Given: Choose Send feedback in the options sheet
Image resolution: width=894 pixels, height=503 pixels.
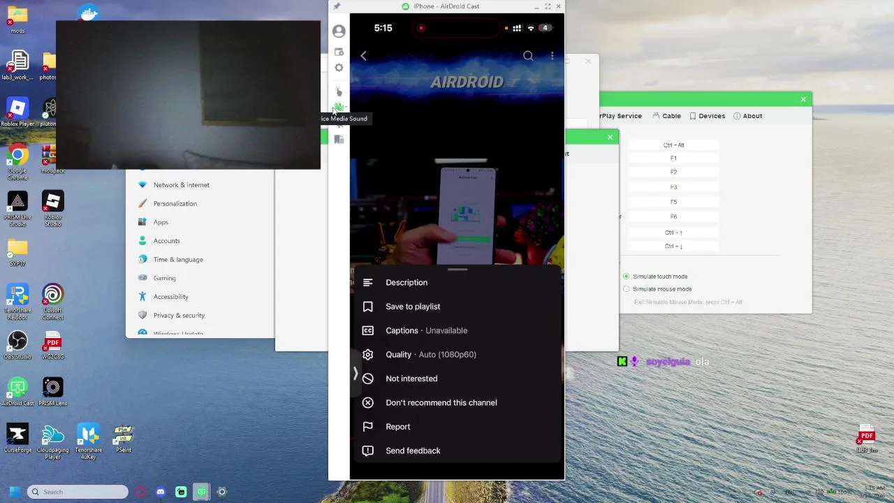Looking at the screenshot, I should (x=457, y=451).
